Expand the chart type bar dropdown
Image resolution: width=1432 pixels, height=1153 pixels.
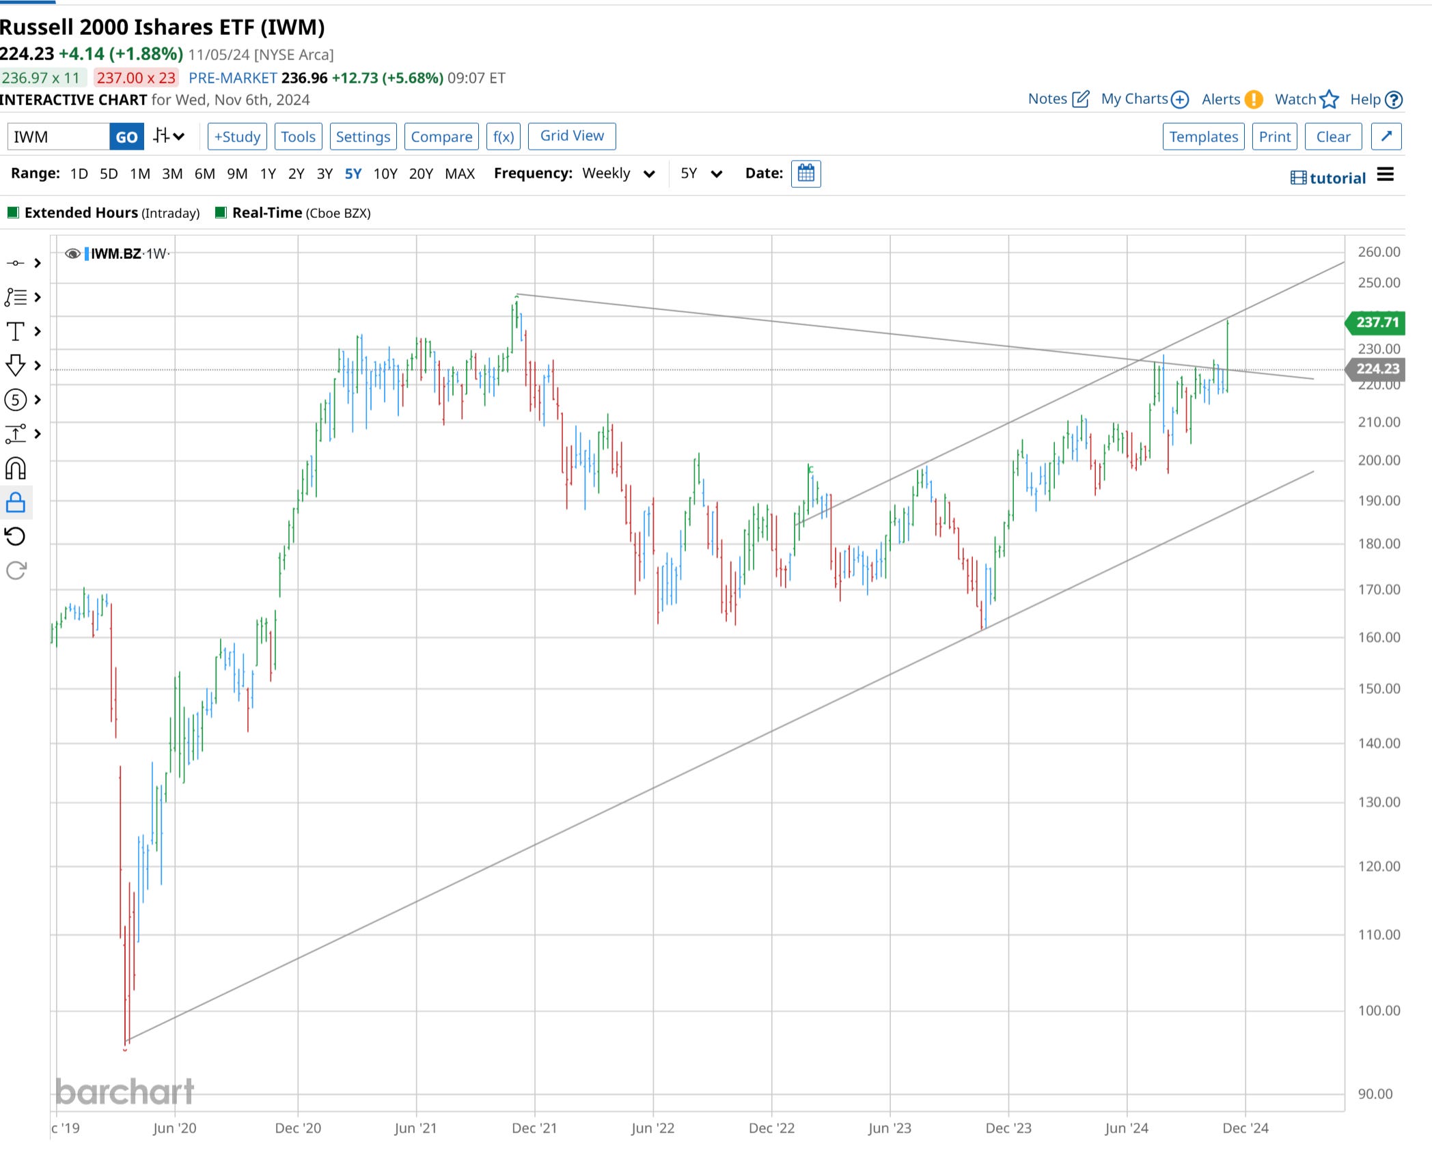[x=169, y=136]
